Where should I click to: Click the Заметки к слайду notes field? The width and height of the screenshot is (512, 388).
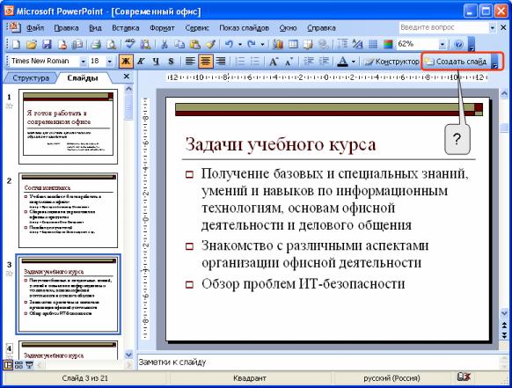[x=318, y=362]
